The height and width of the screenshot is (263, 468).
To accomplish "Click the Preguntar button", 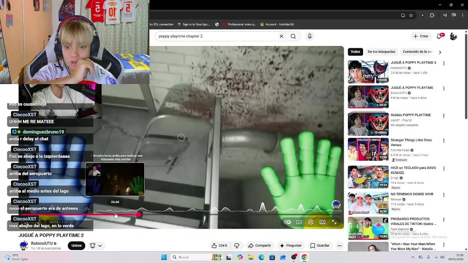I will pyautogui.click(x=291, y=245).
